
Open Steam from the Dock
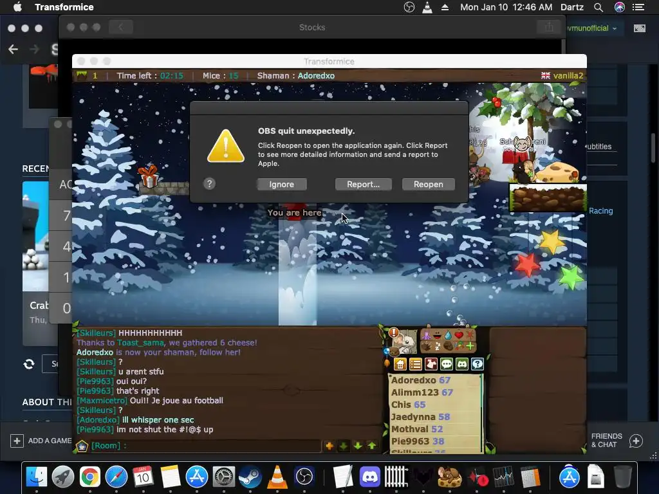tap(250, 477)
